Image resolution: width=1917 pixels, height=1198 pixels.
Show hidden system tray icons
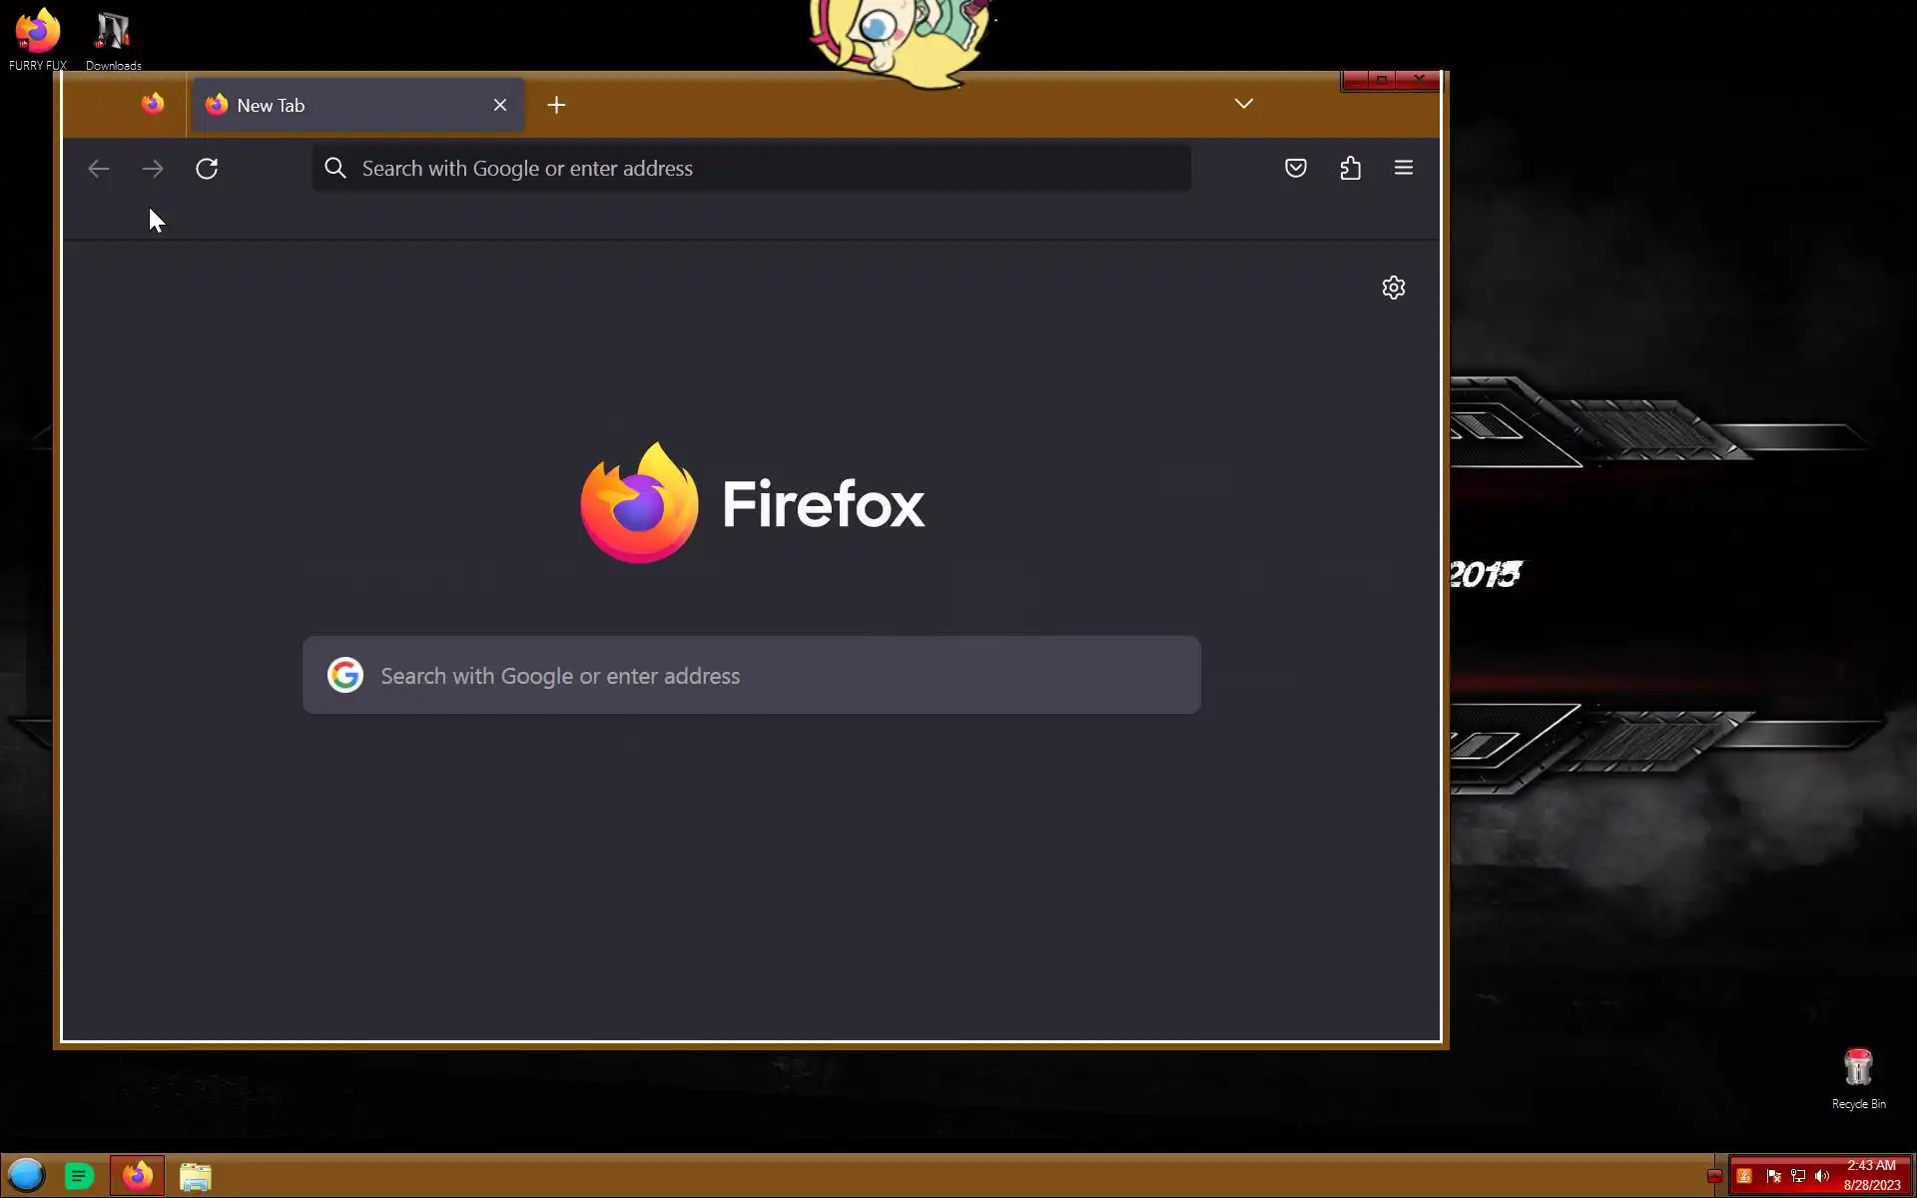pos(1714,1176)
